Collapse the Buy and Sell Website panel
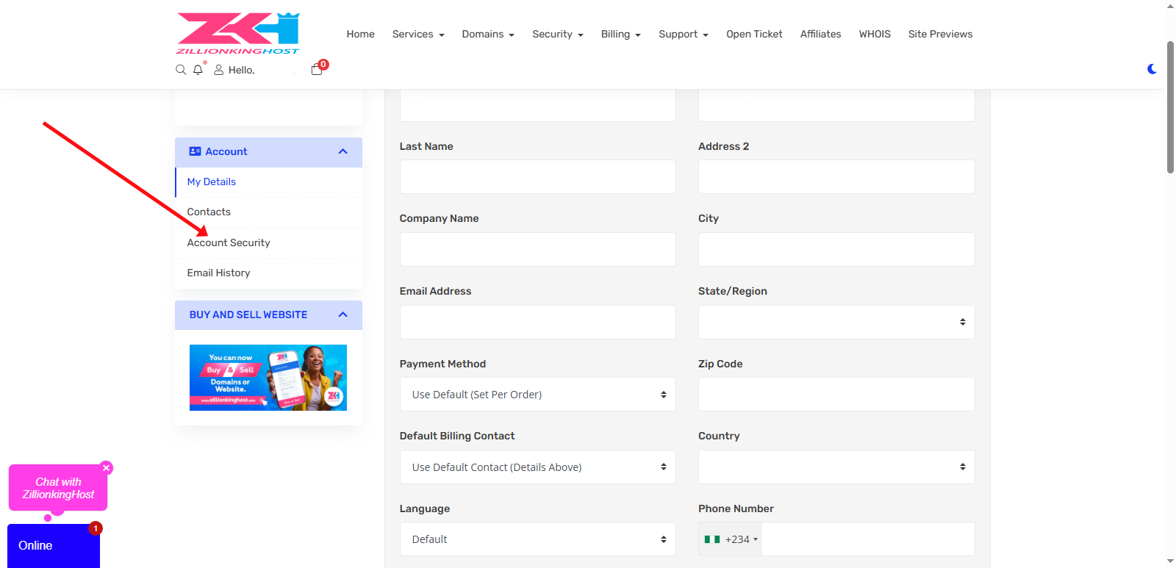Image resolution: width=1176 pixels, height=568 pixels. [343, 314]
